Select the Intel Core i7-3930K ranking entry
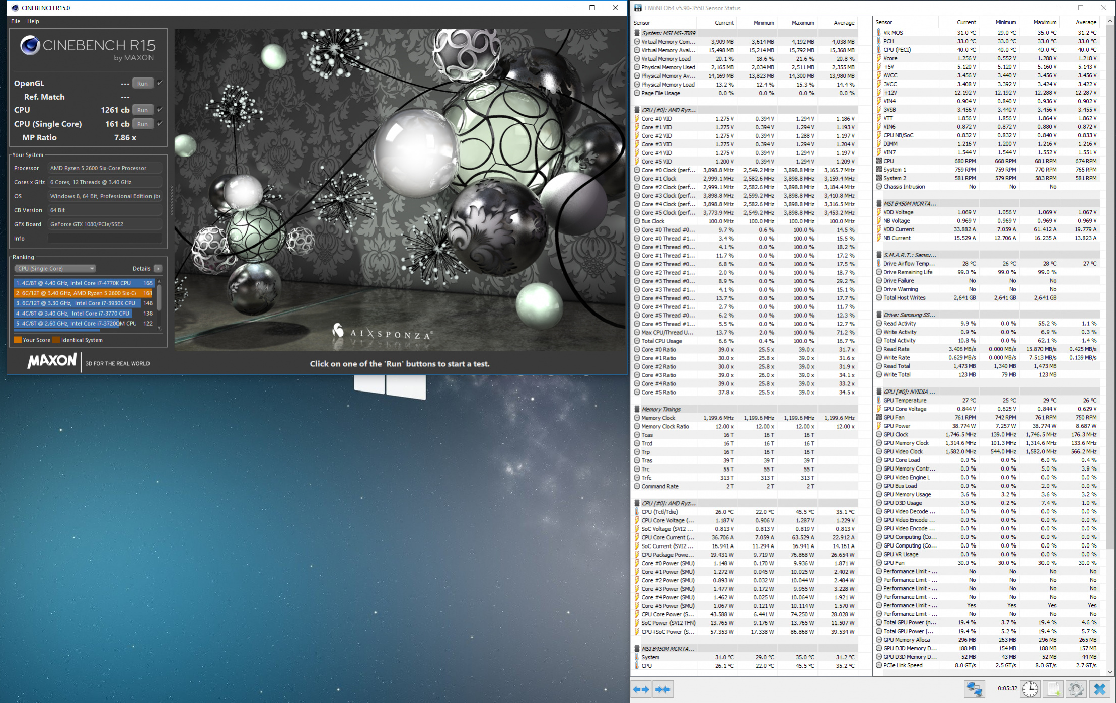1116x703 pixels. (x=84, y=303)
